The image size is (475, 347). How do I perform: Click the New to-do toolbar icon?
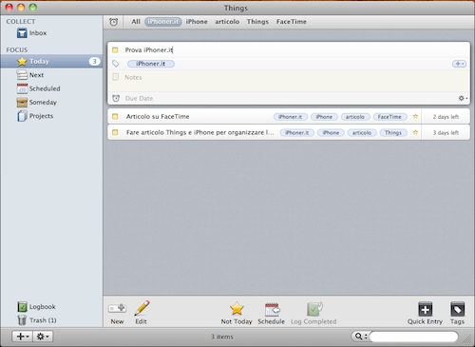pyautogui.click(x=117, y=308)
